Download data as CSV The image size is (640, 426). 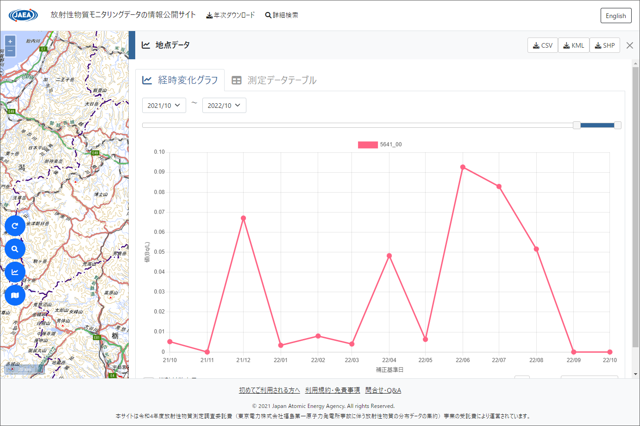click(x=542, y=45)
